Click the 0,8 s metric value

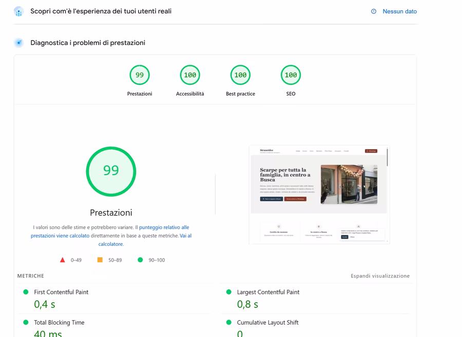[247, 304]
